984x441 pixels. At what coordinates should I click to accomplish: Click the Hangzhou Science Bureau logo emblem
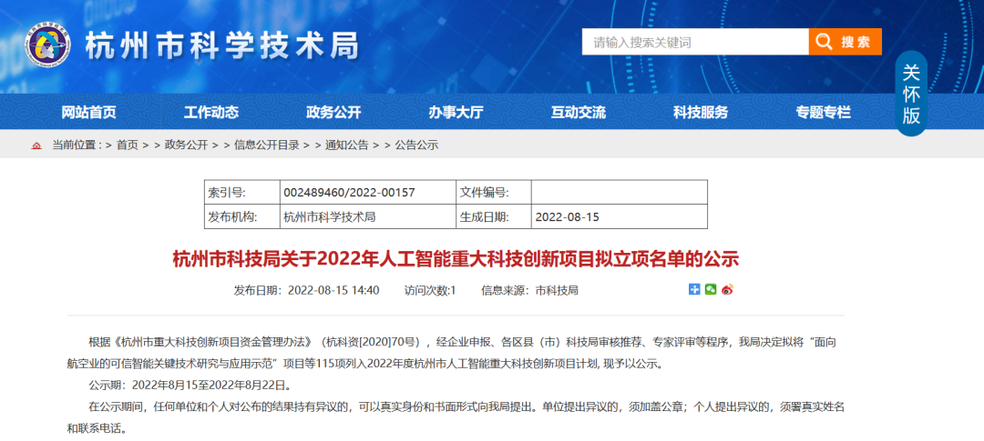[x=47, y=43]
